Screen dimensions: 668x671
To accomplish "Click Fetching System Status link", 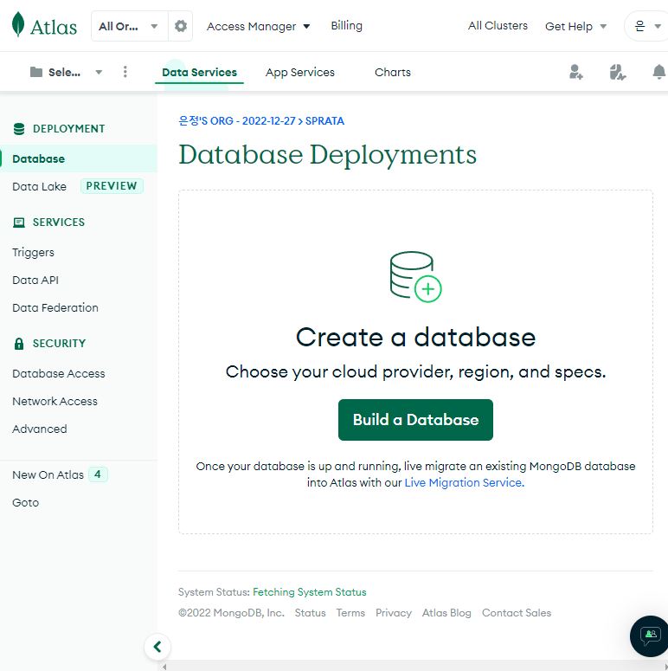I will coord(310,592).
